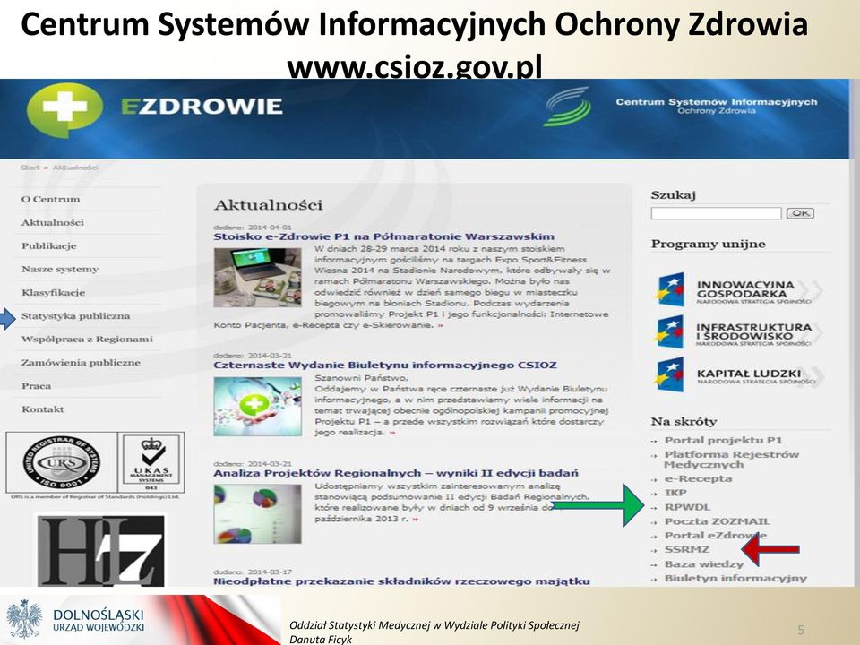Open Klasyfikacje in the side menu
Screen dimensions: 860x645
pos(53,292)
